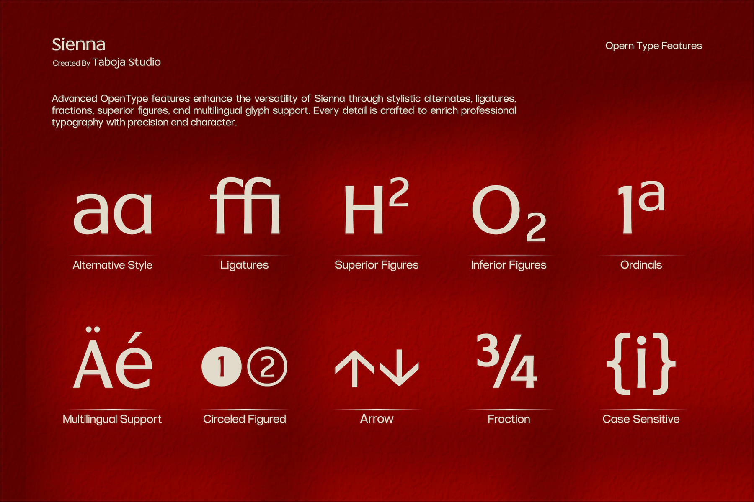Select the ffi ligature glyph
The width and height of the screenshot is (754, 502).
point(245,206)
